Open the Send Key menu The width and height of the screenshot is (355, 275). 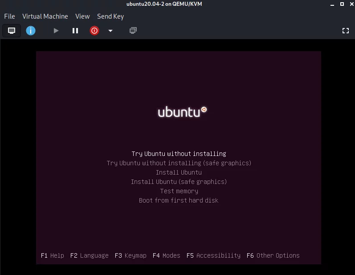click(x=110, y=16)
